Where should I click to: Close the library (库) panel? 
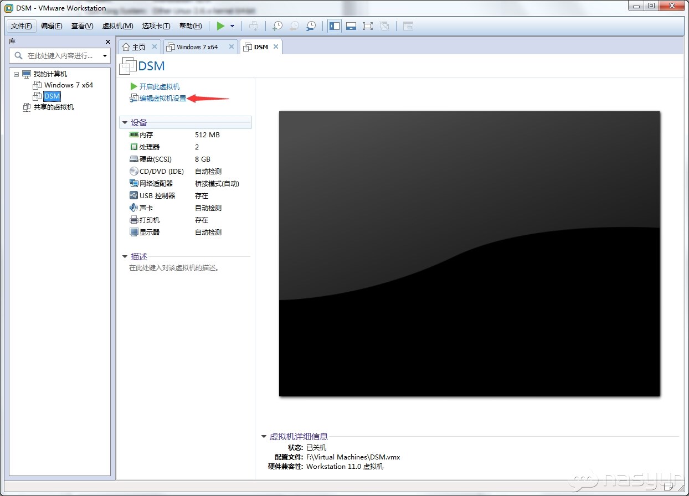tap(108, 42)
